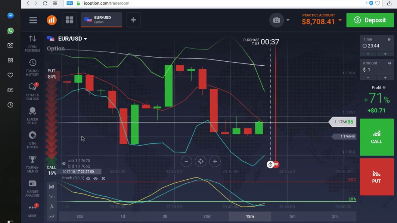Open the indicators icon
This screenshot has height=223, width=397.
coord(52,216)
